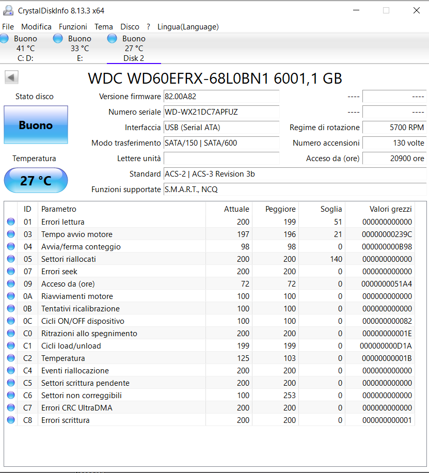Click the status orb of row ID 09
This screenshot has height=473, width=429.
[x=11, y=283]
